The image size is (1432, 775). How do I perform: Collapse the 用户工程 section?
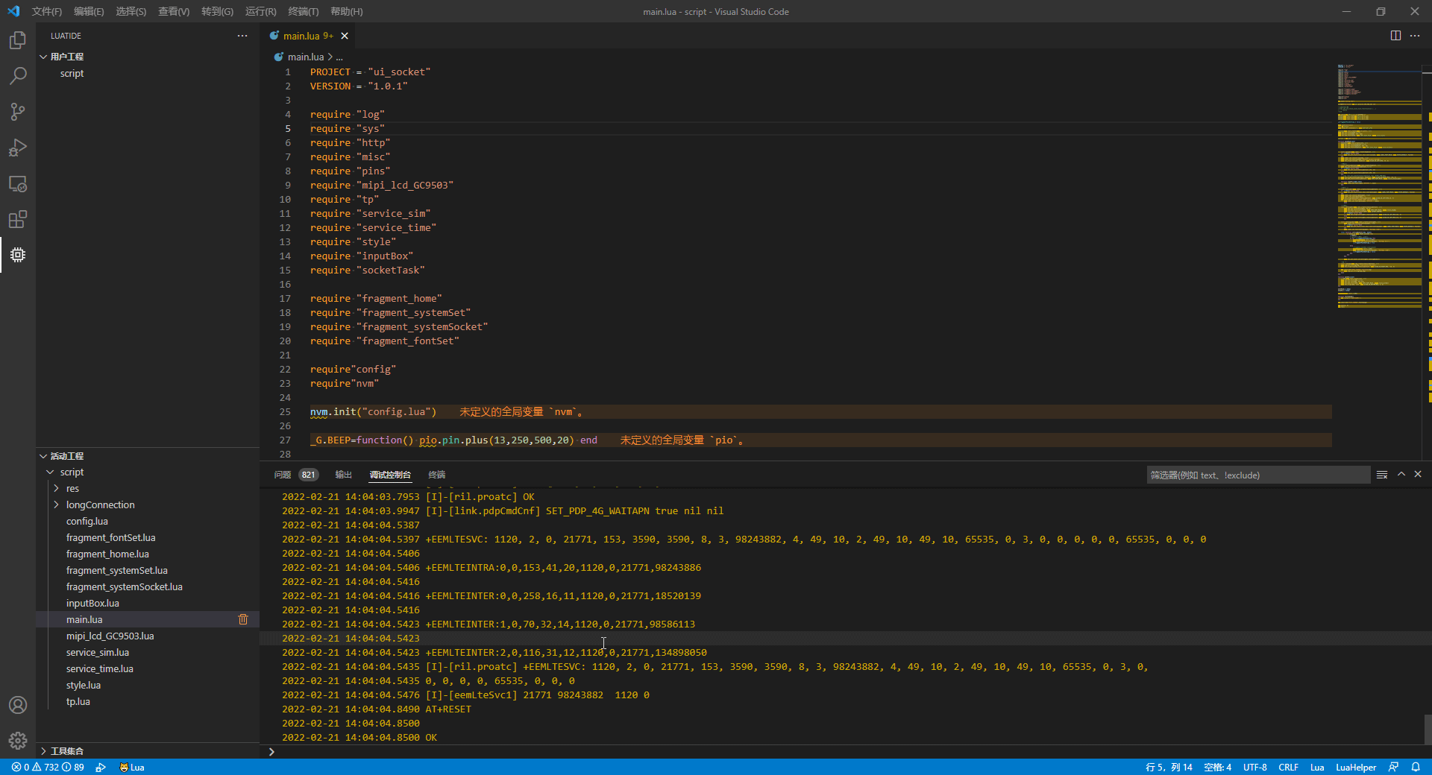pyautogui.click(x=43, y=57)
